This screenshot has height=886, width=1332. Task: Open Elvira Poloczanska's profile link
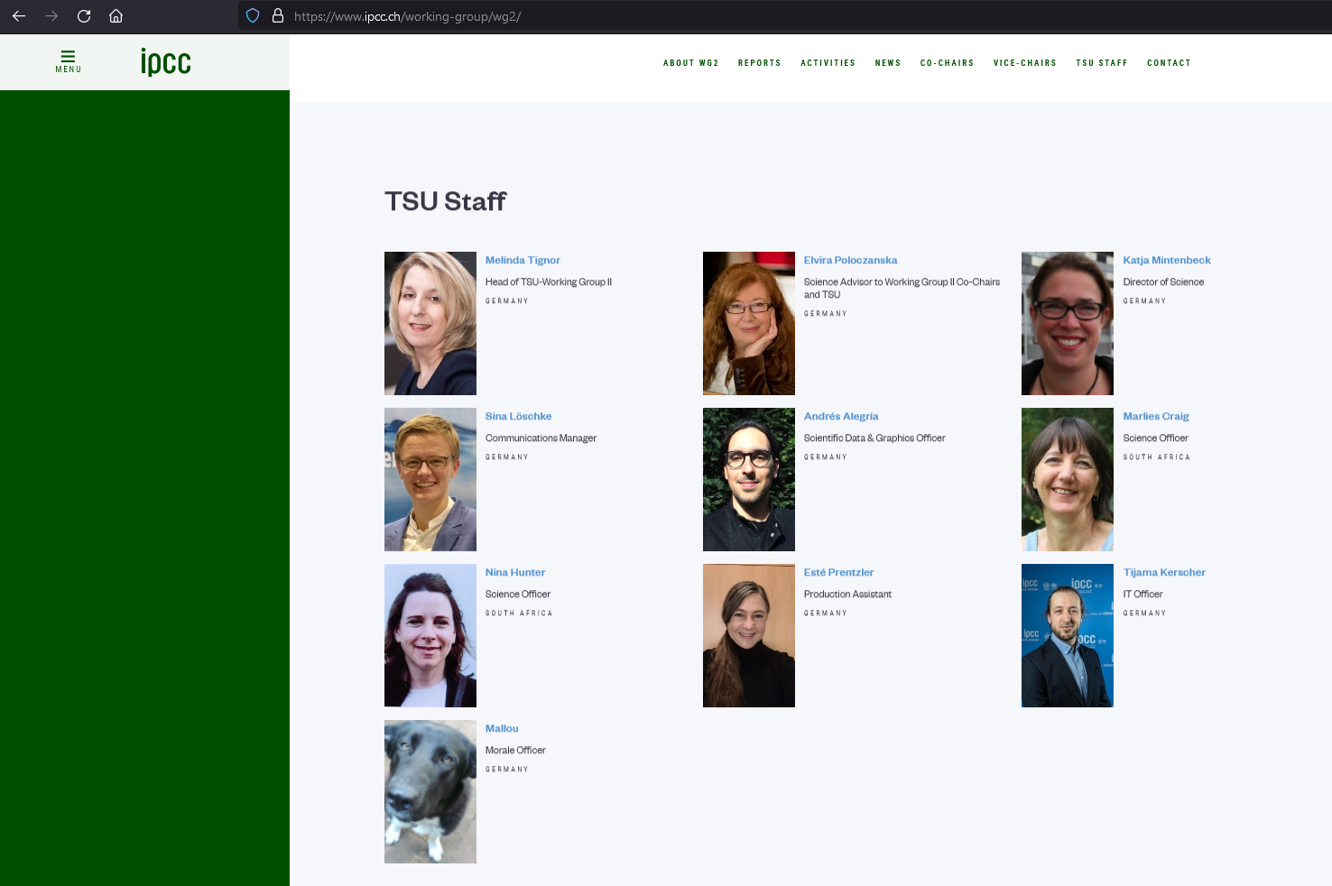pos(851,260)
